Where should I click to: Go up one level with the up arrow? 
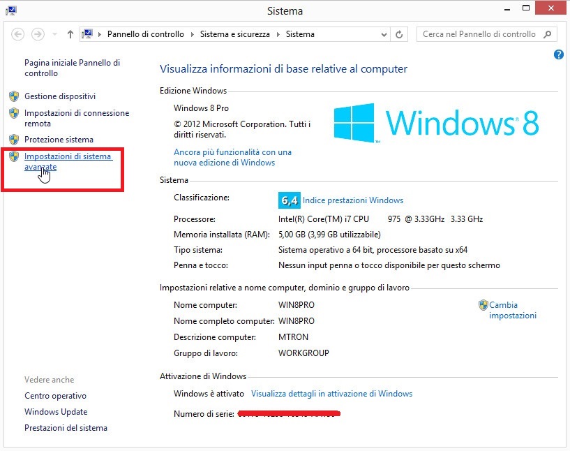coord(70,34)
